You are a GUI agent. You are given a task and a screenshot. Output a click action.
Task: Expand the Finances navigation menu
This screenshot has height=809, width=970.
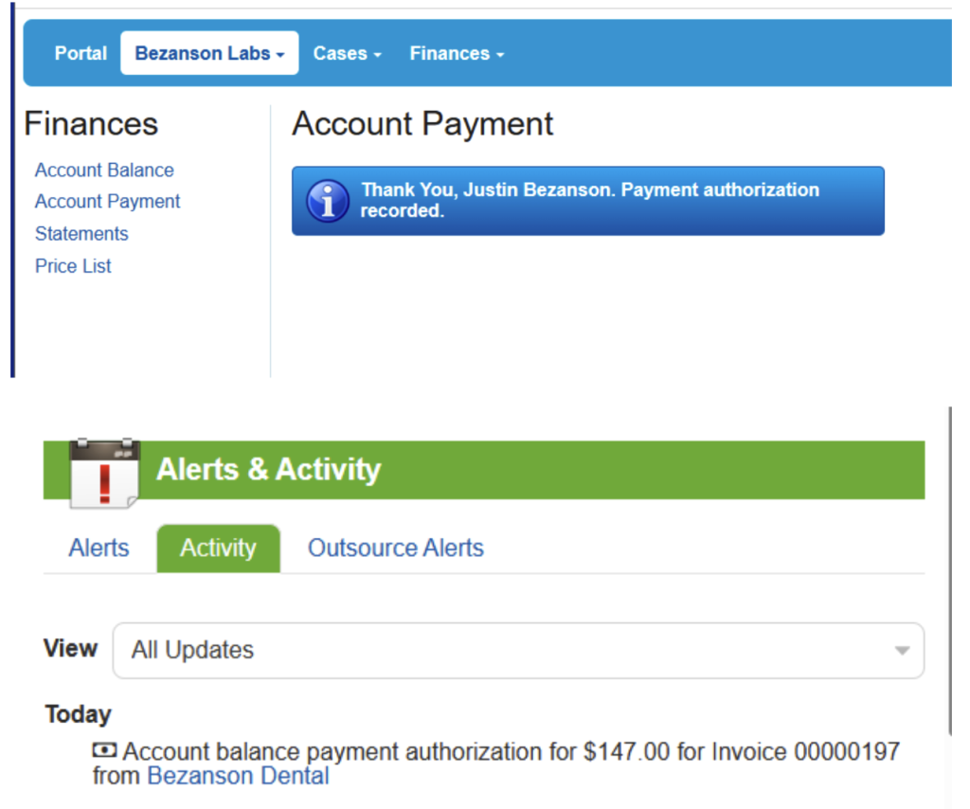pos(457,53)
